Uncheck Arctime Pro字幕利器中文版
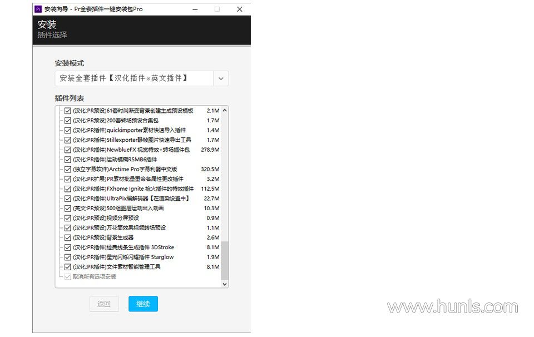The height and width of the screenshot is (337, 534). (68, 170)
